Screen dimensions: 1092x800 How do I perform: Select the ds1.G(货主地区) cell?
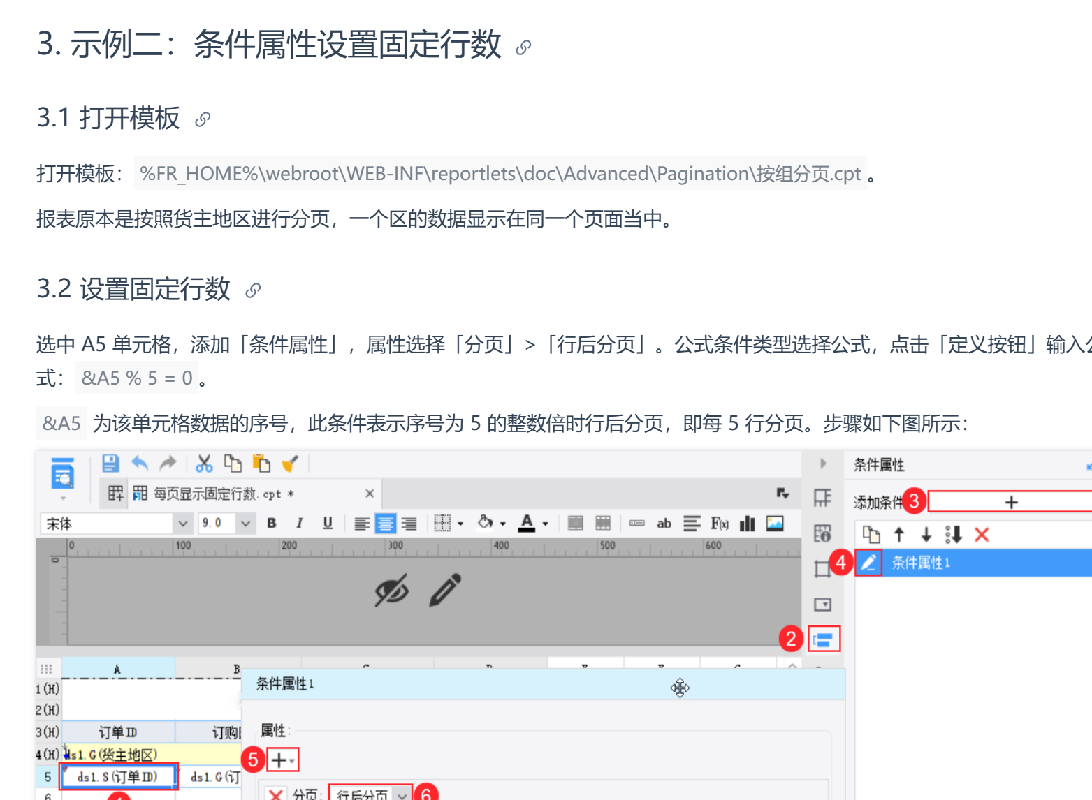152,755
